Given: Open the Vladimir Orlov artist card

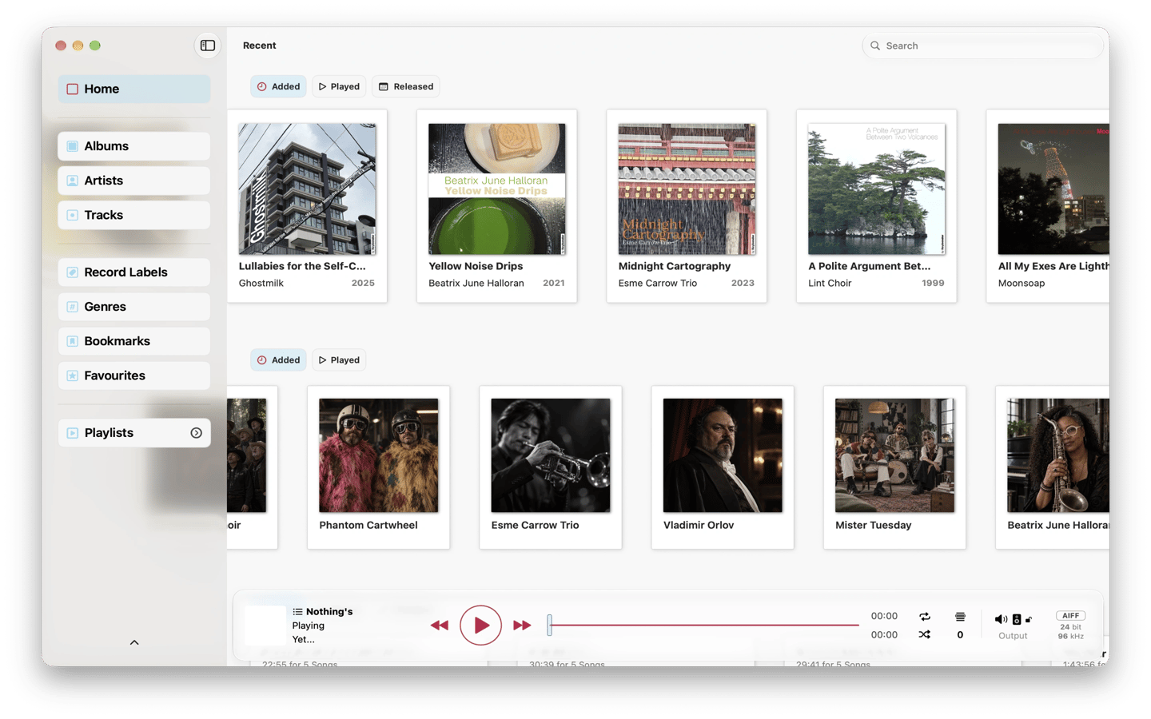Looking at the screenshot, I should pos(723,467).
